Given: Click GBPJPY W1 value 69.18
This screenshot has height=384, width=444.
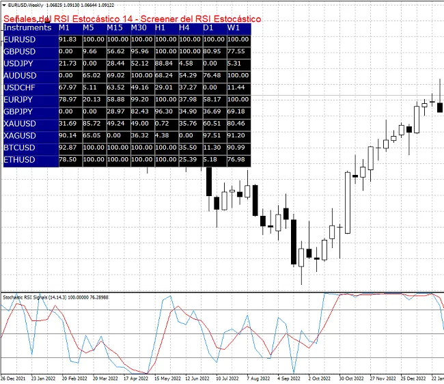Looking at the screenshot, I should 236,111.
